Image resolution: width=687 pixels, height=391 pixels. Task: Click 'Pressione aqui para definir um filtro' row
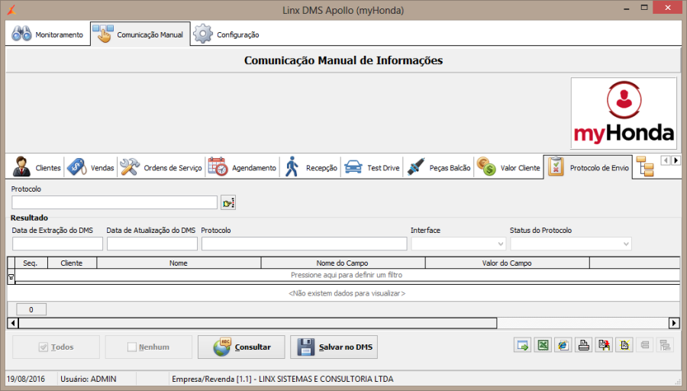point(347,275)
